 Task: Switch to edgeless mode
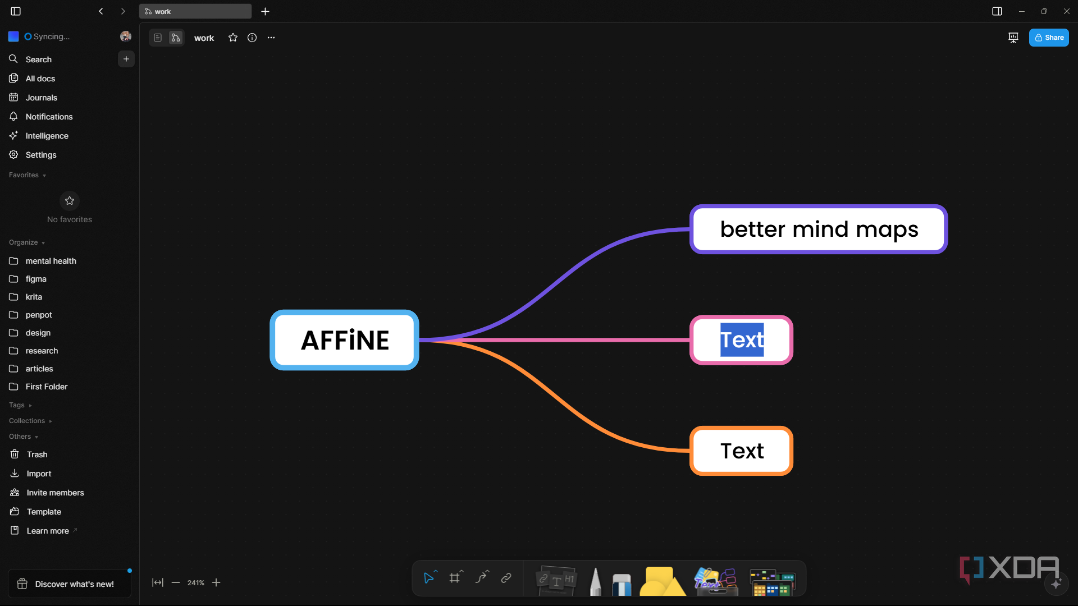coord(176,38)
